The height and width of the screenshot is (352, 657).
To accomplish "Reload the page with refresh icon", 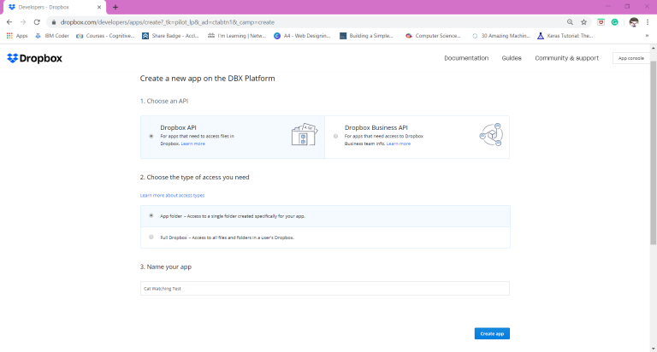I will [37, 22].
